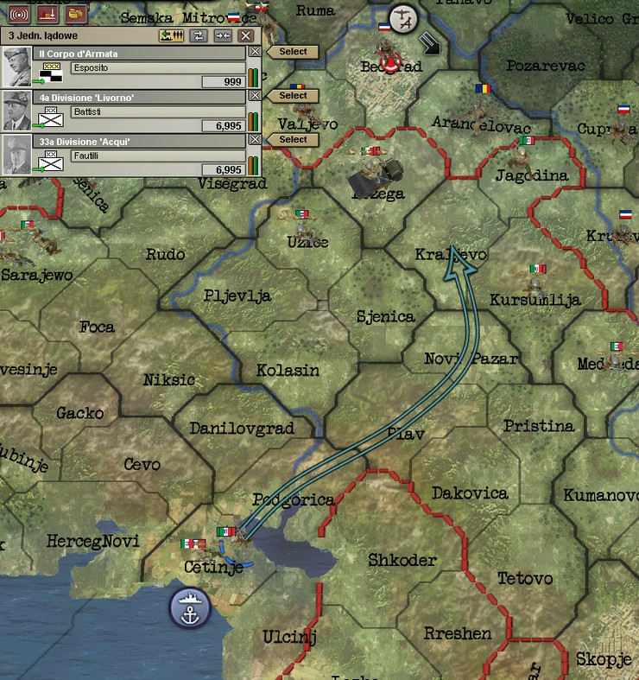639x680 pixels.
Task: Click the Niksic province
Action: click(168, 380)
